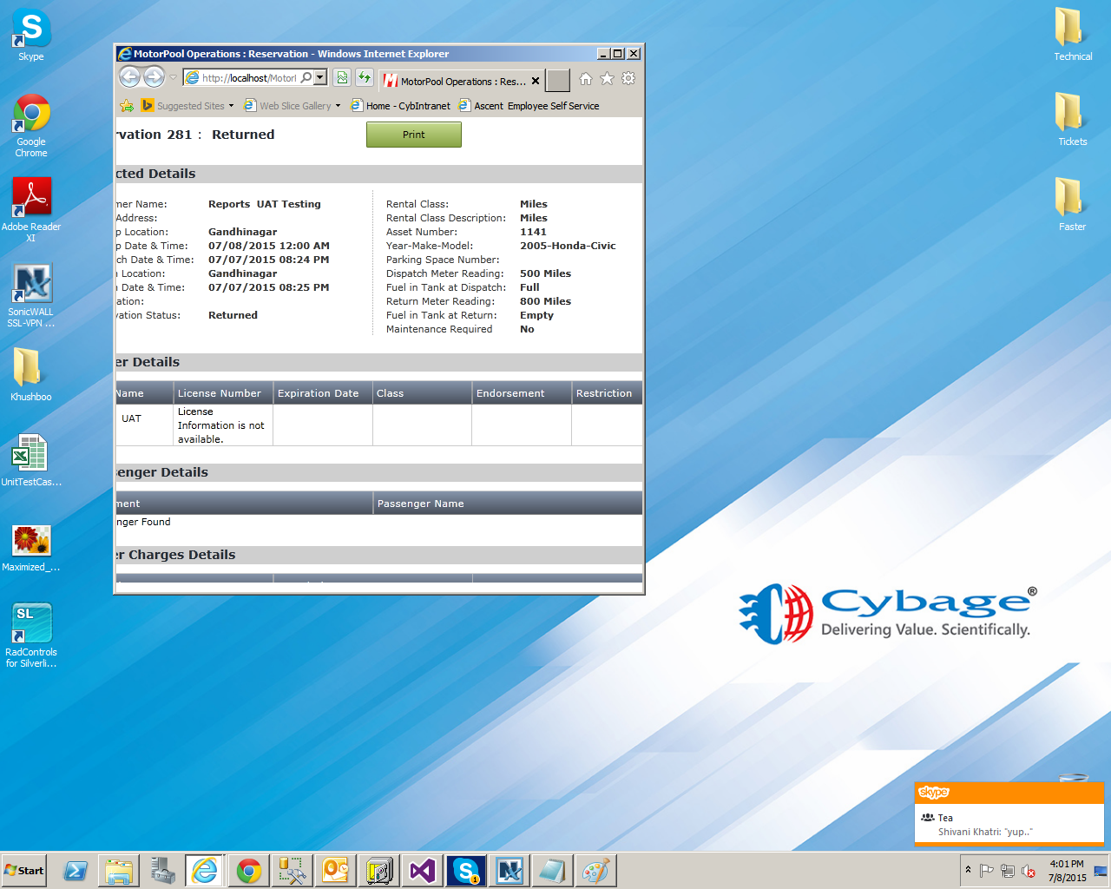The image size is (1111, 889).
Task: Open Internet Explorer Tools gear menu
Action: click(628, 79)
